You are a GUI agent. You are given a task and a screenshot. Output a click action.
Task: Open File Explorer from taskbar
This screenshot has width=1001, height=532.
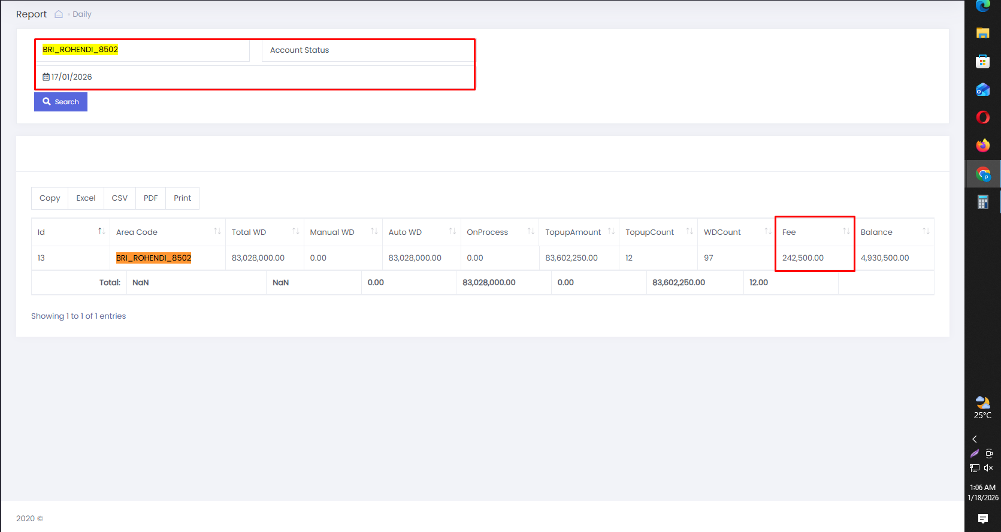pos(982,33)
